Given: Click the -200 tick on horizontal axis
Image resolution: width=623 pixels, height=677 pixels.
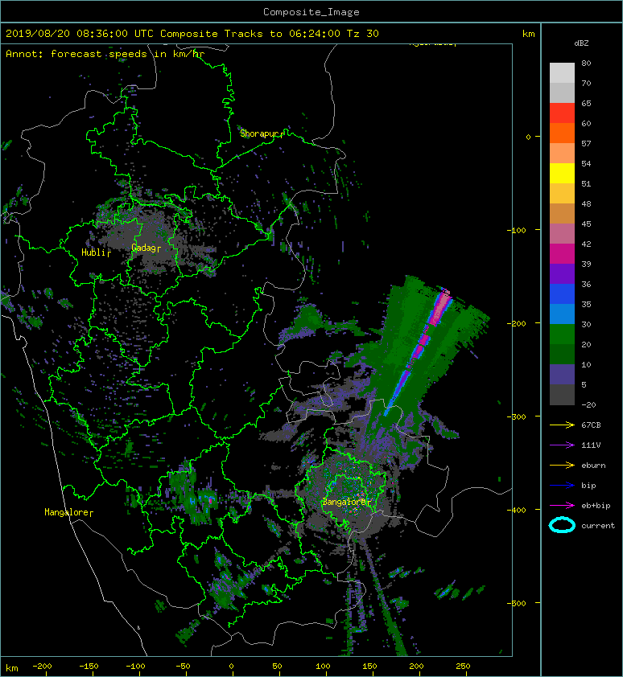Looking at the screenshot, I should pyautogui.click(x=42, y=667).
